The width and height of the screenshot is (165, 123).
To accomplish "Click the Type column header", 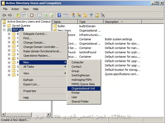I will [82, 22].
